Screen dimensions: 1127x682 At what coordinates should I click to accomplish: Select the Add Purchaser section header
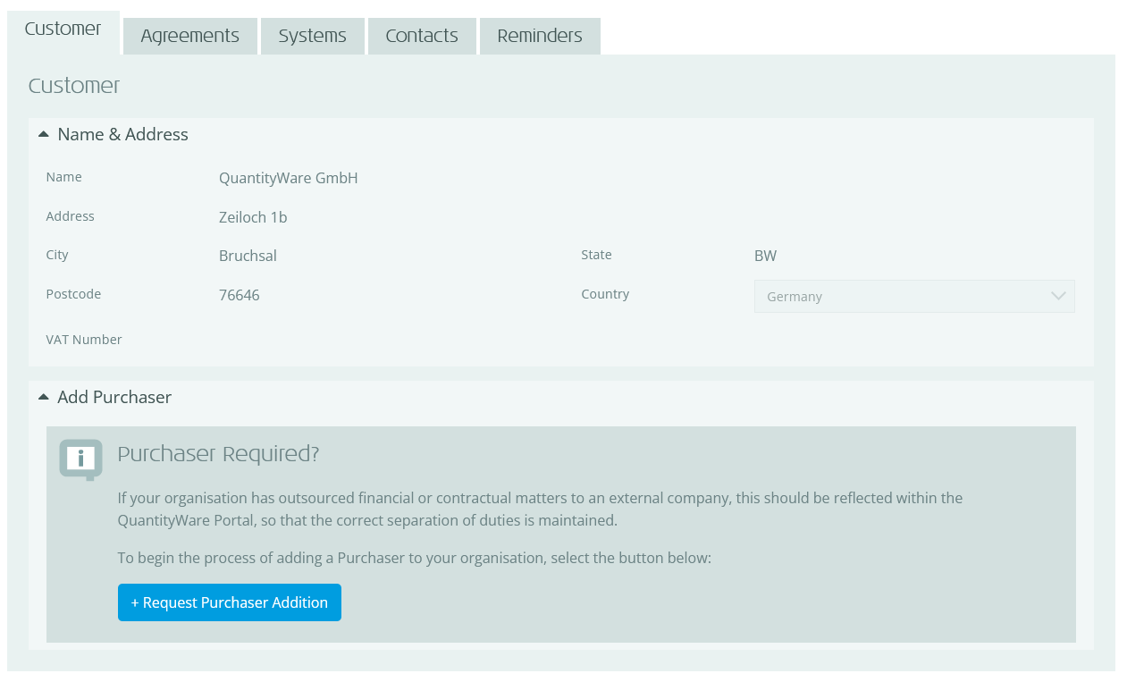point(114,397)
